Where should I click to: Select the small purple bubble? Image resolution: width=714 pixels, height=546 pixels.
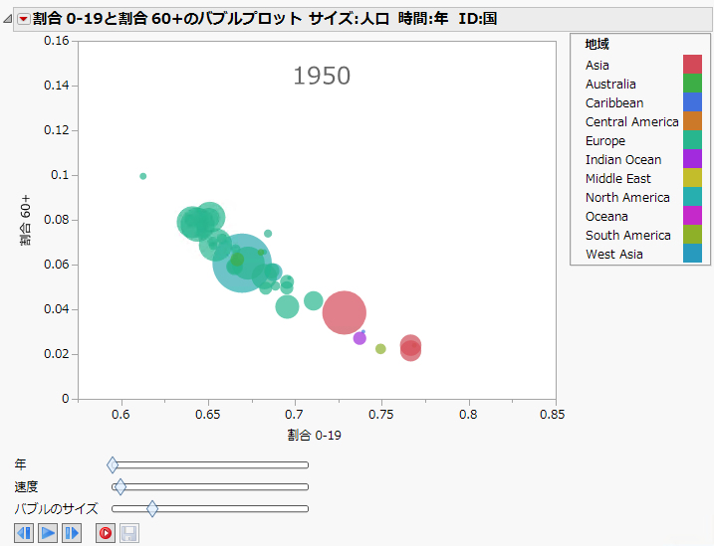359,338
